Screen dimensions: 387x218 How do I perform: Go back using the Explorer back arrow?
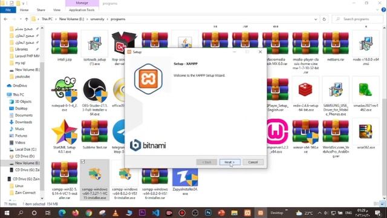(5, 19)
